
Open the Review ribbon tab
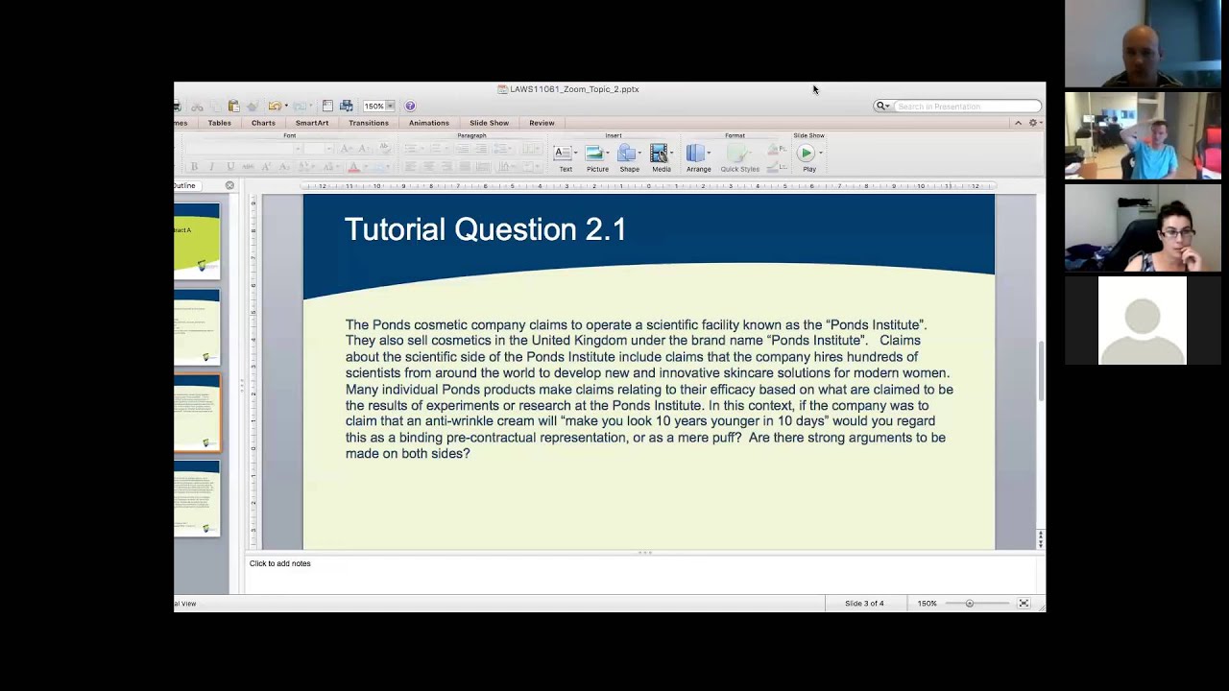(542, 123)
